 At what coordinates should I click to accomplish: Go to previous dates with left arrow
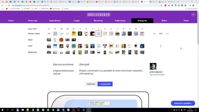point(155,34)
